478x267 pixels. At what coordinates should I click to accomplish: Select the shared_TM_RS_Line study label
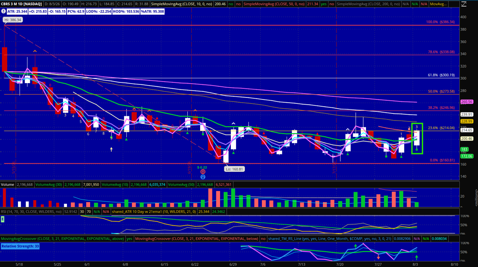point(330,239)
